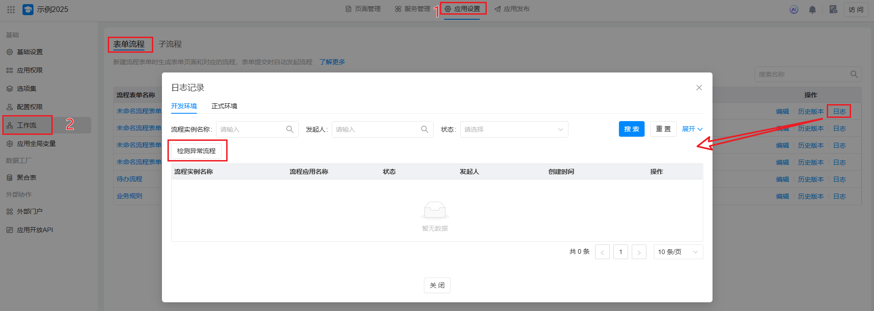Image resolution: width=874 pixels, height=311 pixels.
Task: Click the document icon beside 访问 button
Action: tap(833, 10)
